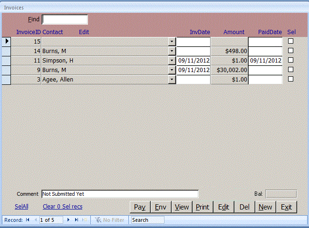Viewport: 309px width, 228px height.
Task: Go to previous record navigation arrow
Action: tap(36, 220)
